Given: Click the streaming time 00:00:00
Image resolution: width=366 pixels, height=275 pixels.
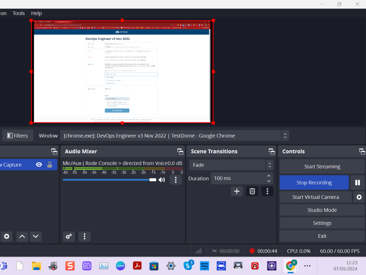Looking at the screenshot, I should tap(229, 251).
